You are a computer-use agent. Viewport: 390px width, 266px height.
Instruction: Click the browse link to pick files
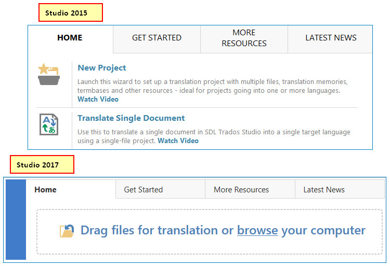(257, 230)
